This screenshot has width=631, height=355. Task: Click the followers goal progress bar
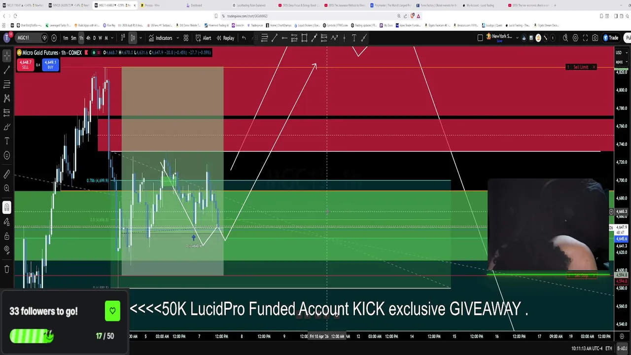pos(32,336)
